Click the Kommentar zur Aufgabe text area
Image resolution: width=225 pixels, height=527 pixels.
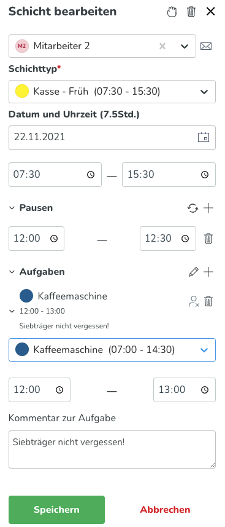coord(112,450)
